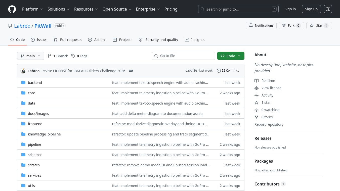Click the Activity pulse icon in About

[x=257, y=95]
